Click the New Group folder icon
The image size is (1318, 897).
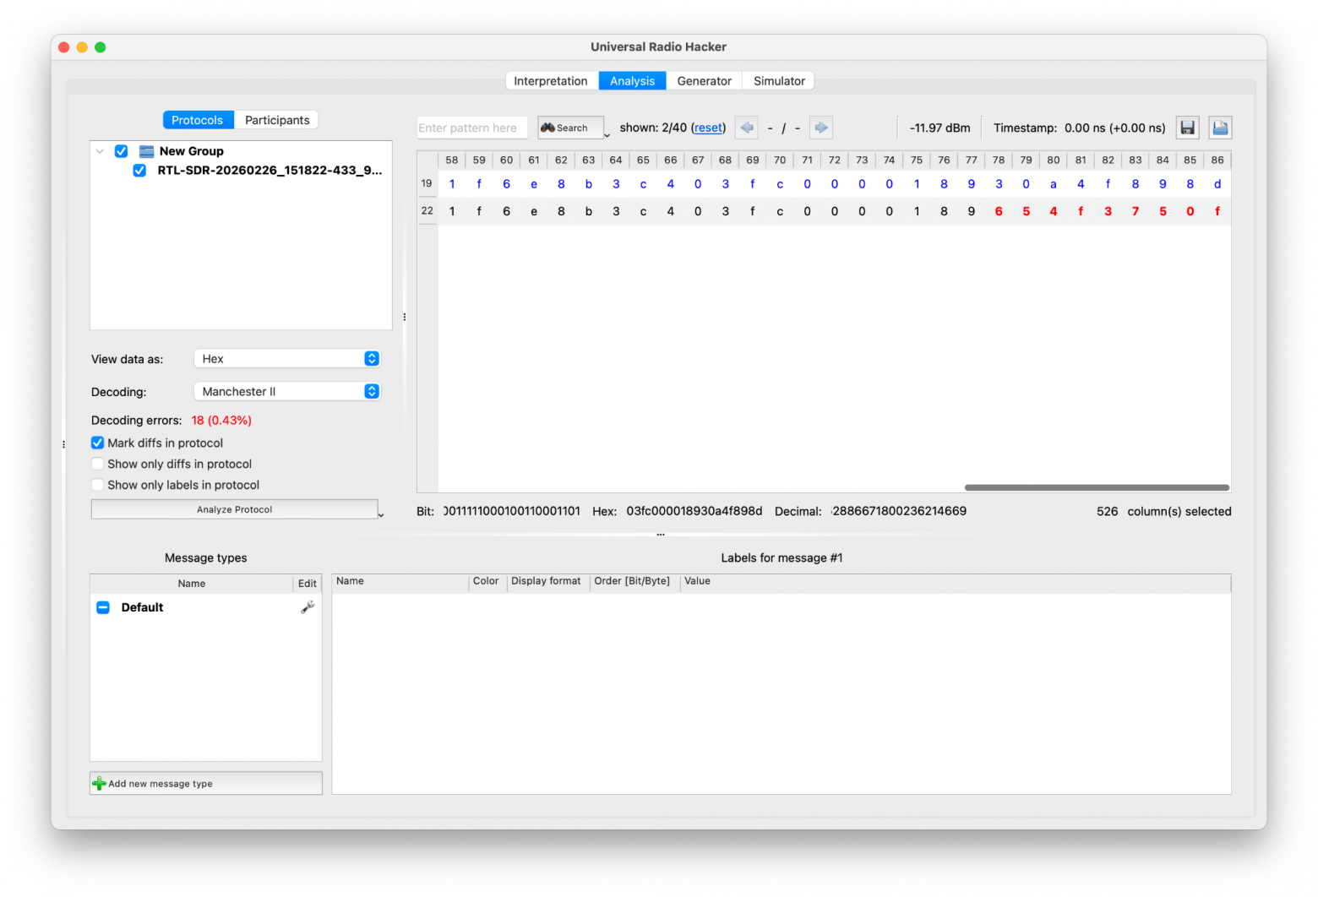146,151
